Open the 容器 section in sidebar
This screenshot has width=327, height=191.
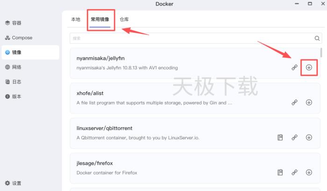14,23
